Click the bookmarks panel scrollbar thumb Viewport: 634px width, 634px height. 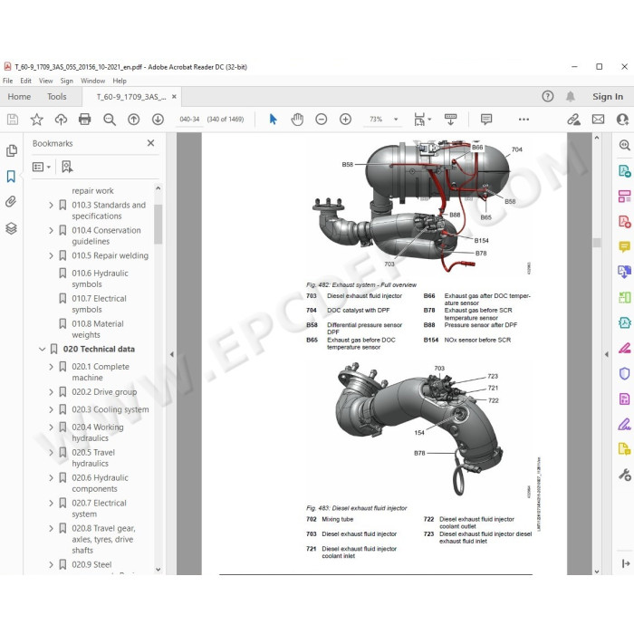click(158, 224)
